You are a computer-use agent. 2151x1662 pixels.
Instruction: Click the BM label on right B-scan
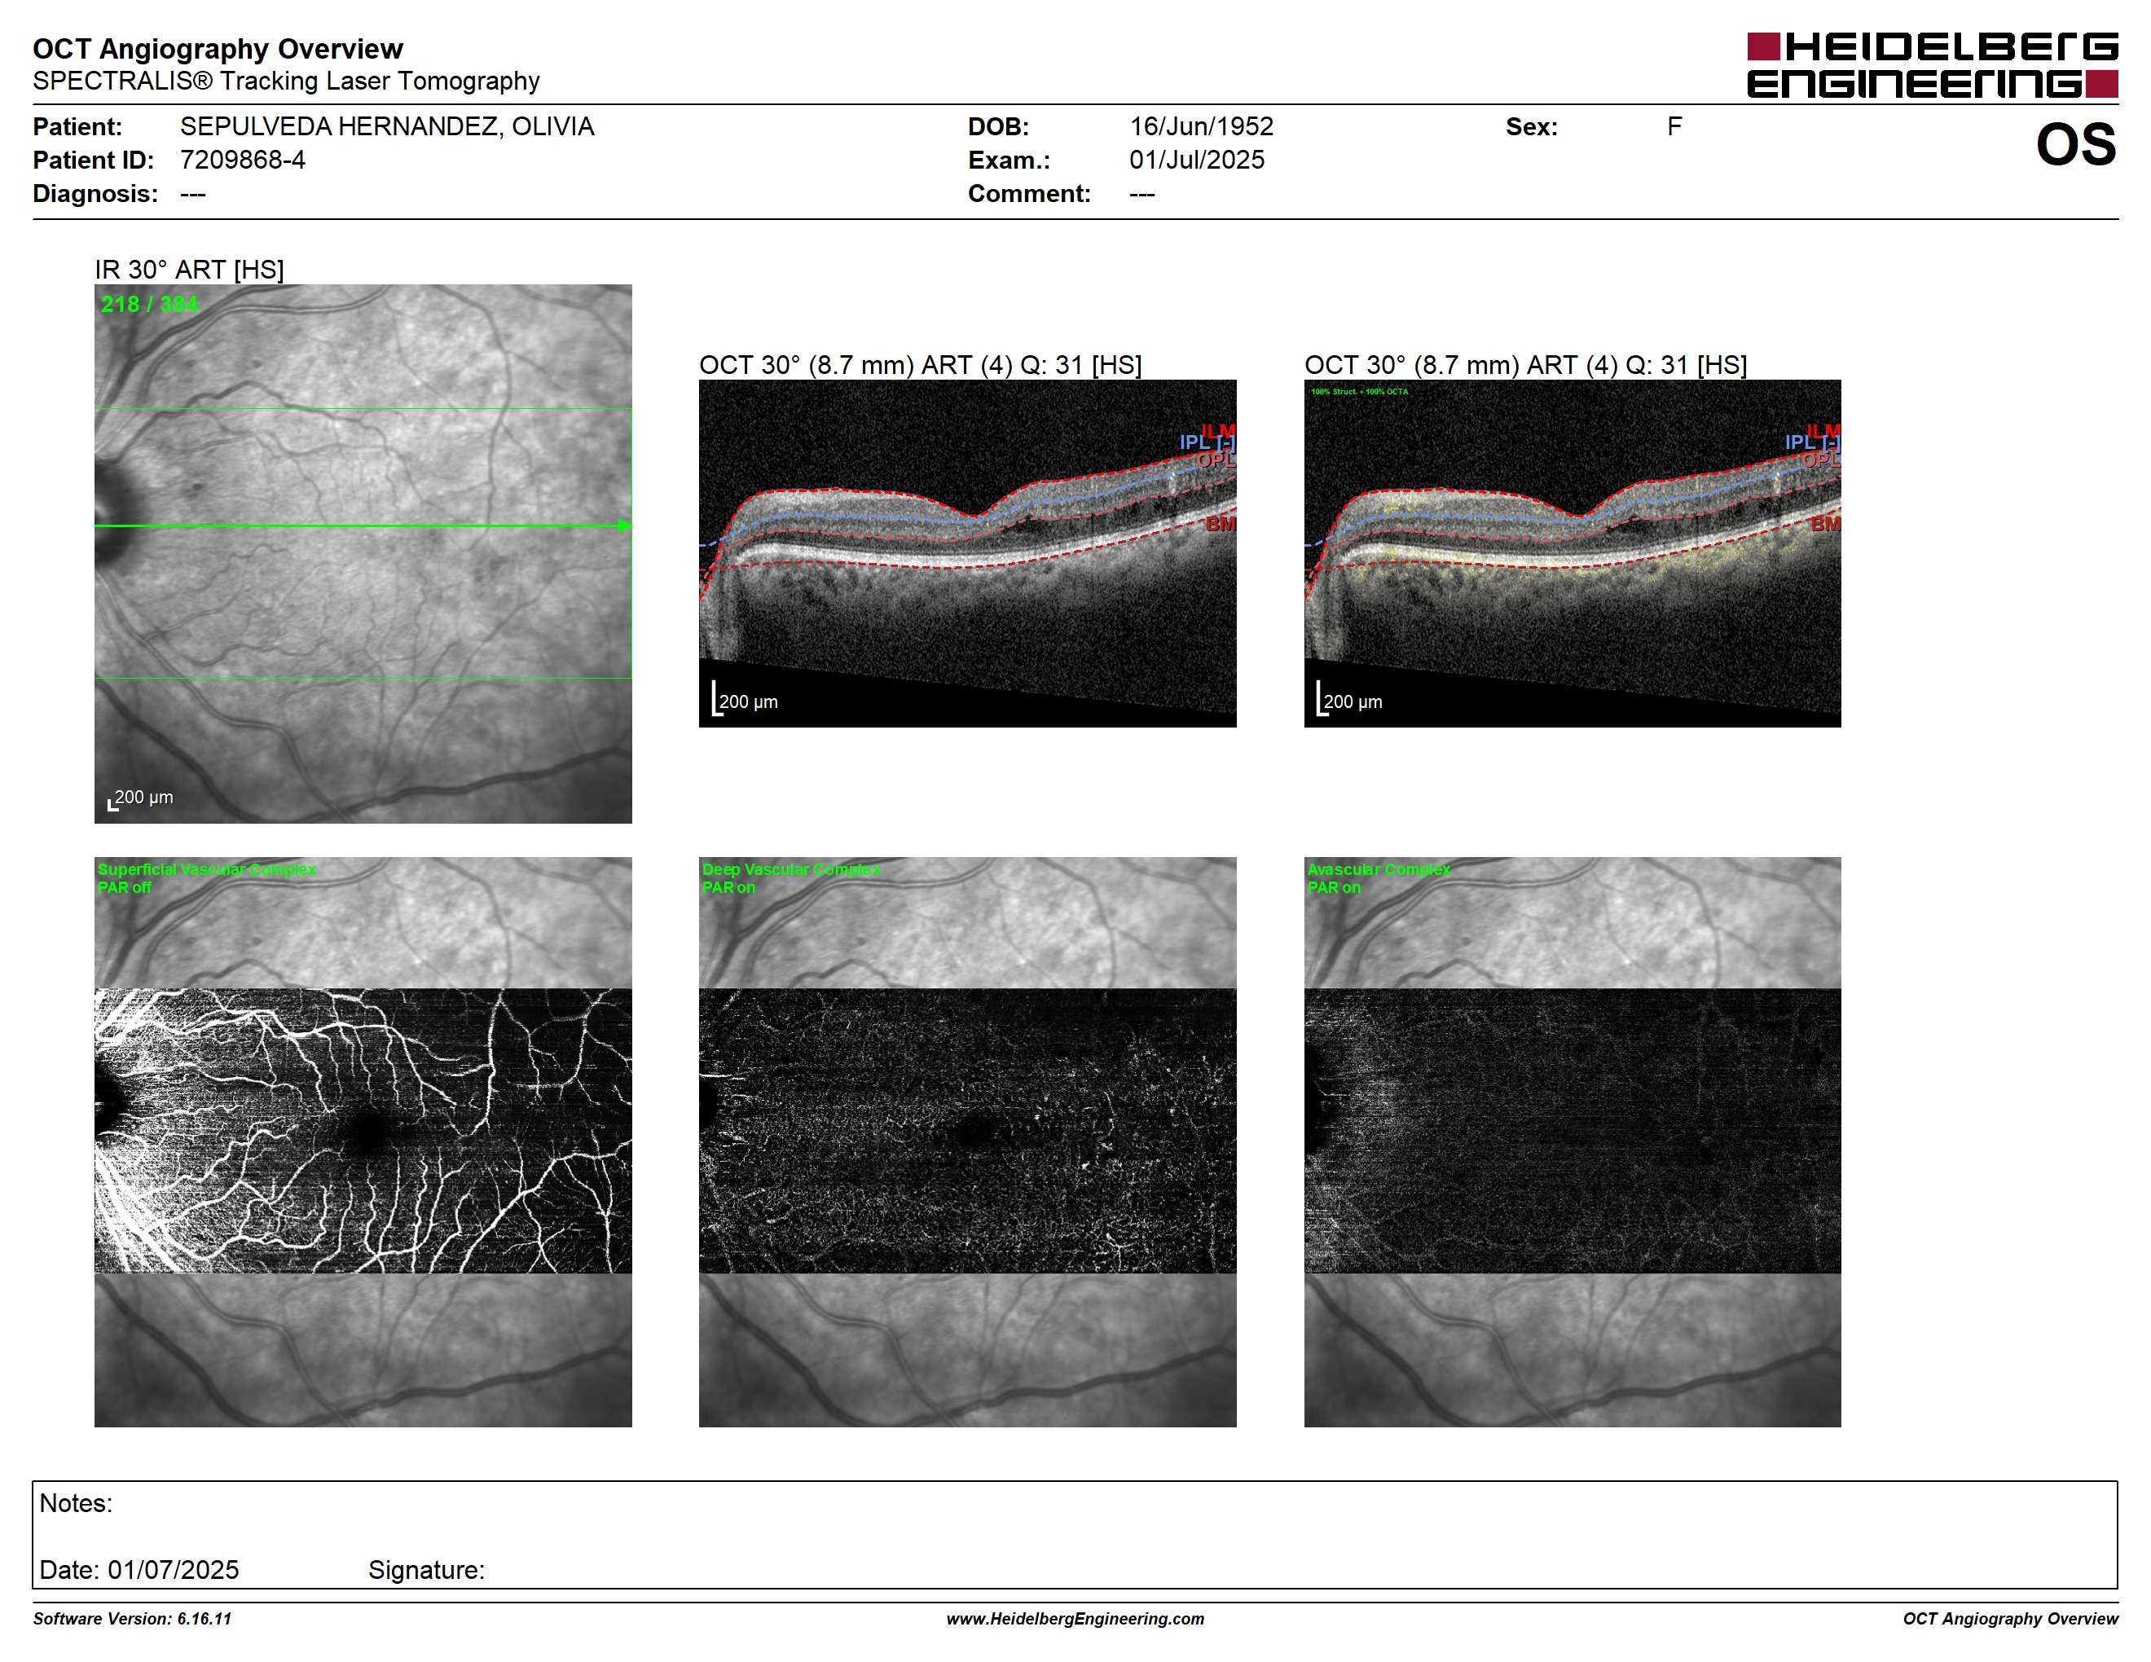coord(1825,524)
